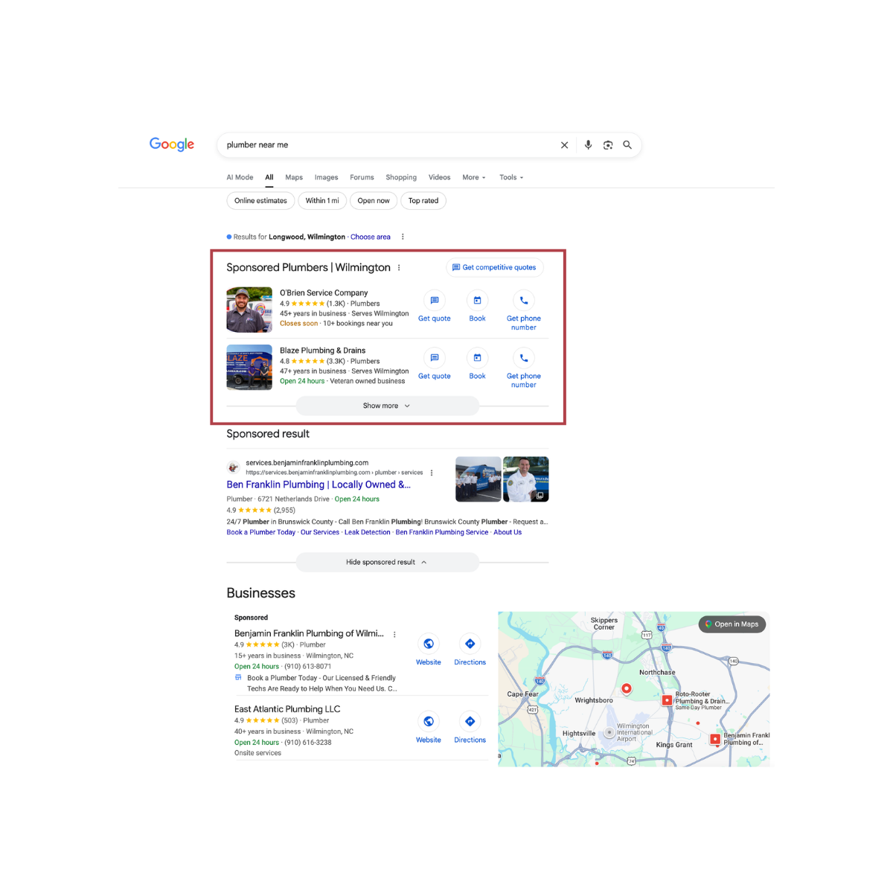This screenshot has height=893, width=893.
Task: Click in the plumber near me search field
Action: click(x=387, y=145)
